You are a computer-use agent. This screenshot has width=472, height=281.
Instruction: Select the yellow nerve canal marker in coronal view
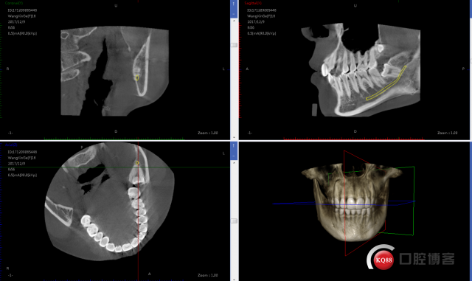[x=137, y=78]
